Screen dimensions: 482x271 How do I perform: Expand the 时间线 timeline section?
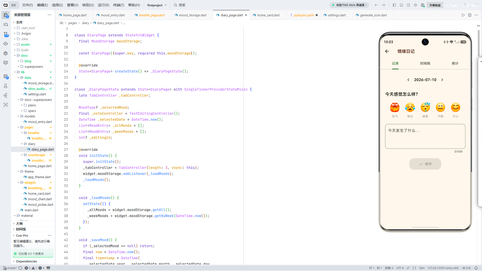tap(33, 229)
